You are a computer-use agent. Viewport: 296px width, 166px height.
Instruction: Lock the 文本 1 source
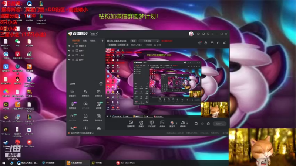coord(73,51)
